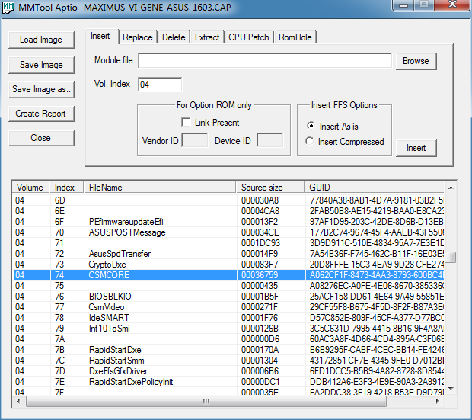The image size is (472, 420).
Task: Click the Create Report button
Action: point(41,114)
